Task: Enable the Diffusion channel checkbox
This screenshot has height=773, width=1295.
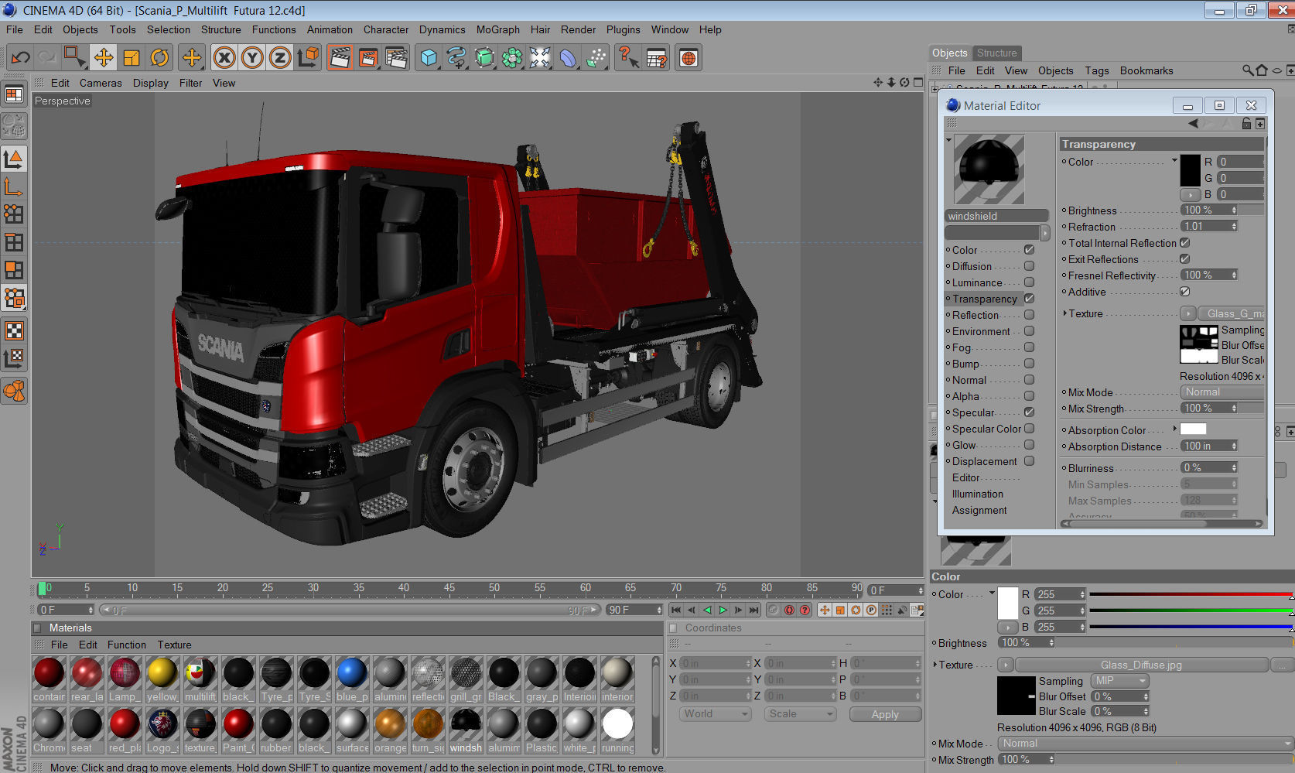Action: pyautogui.click(x=1029, y=266)
